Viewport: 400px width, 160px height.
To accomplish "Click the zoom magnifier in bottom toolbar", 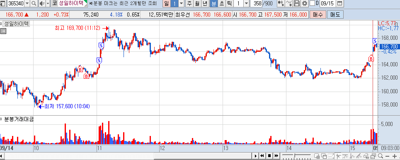I will pyautogui.click(x=381, y=156).
